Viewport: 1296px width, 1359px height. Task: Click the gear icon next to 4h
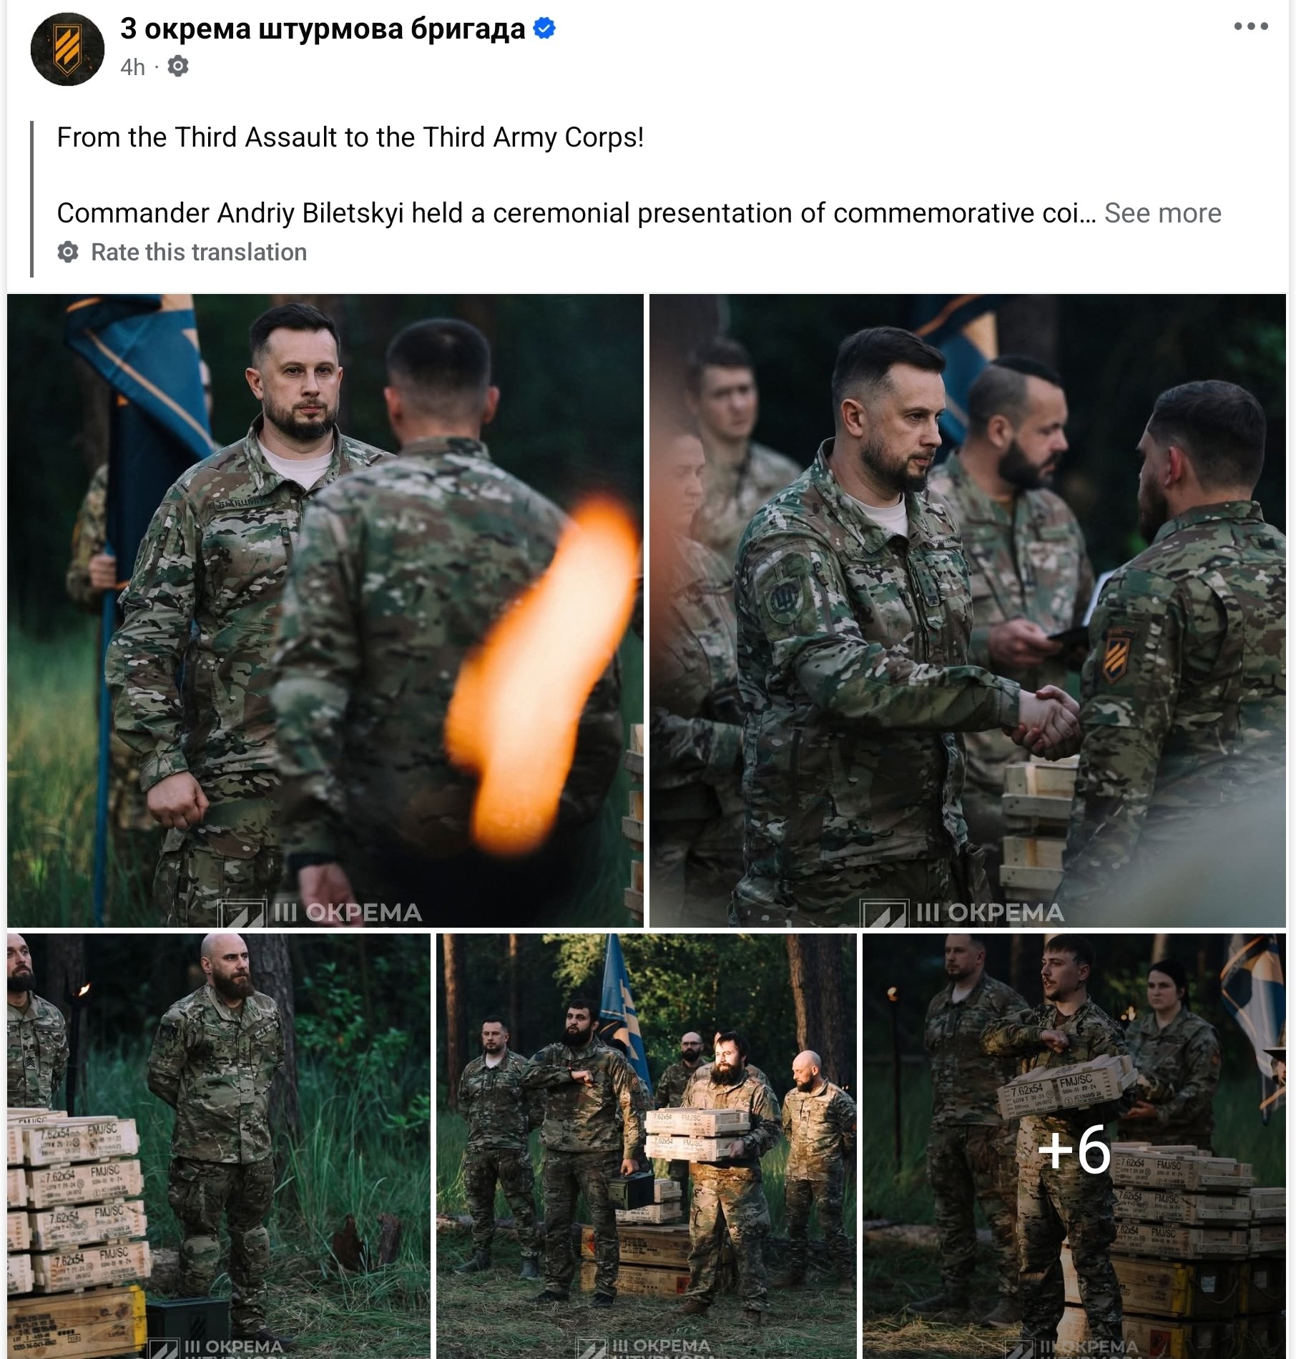(178, 67)
